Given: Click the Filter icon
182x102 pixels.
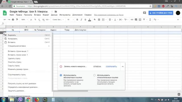Looking at the screenshot, I should [144, 20].
